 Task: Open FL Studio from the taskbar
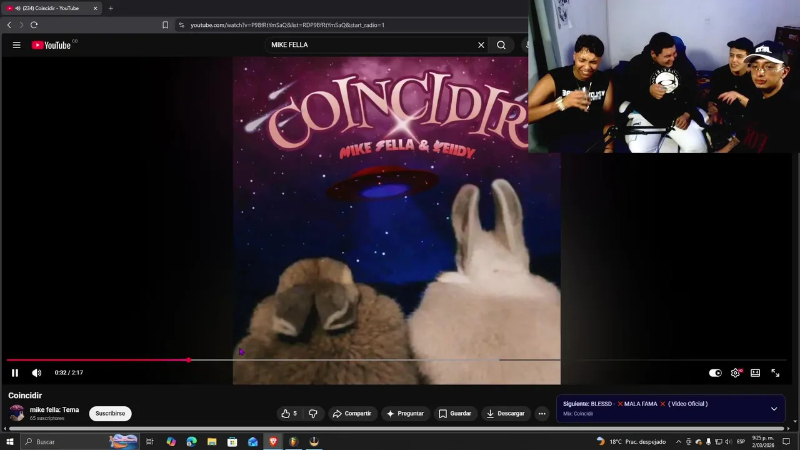293,442
